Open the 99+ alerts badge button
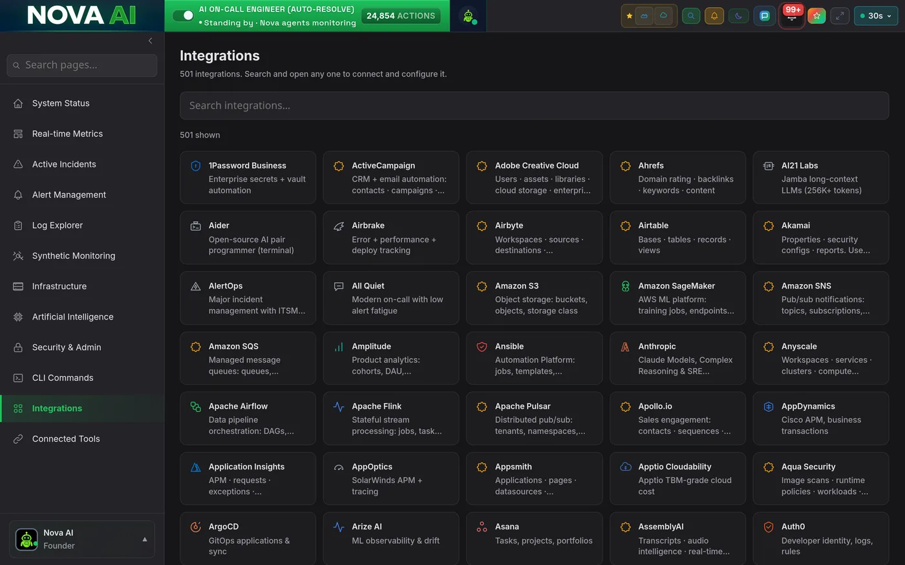Viewport: 905px width, 565px height. (x=792, y=15)
